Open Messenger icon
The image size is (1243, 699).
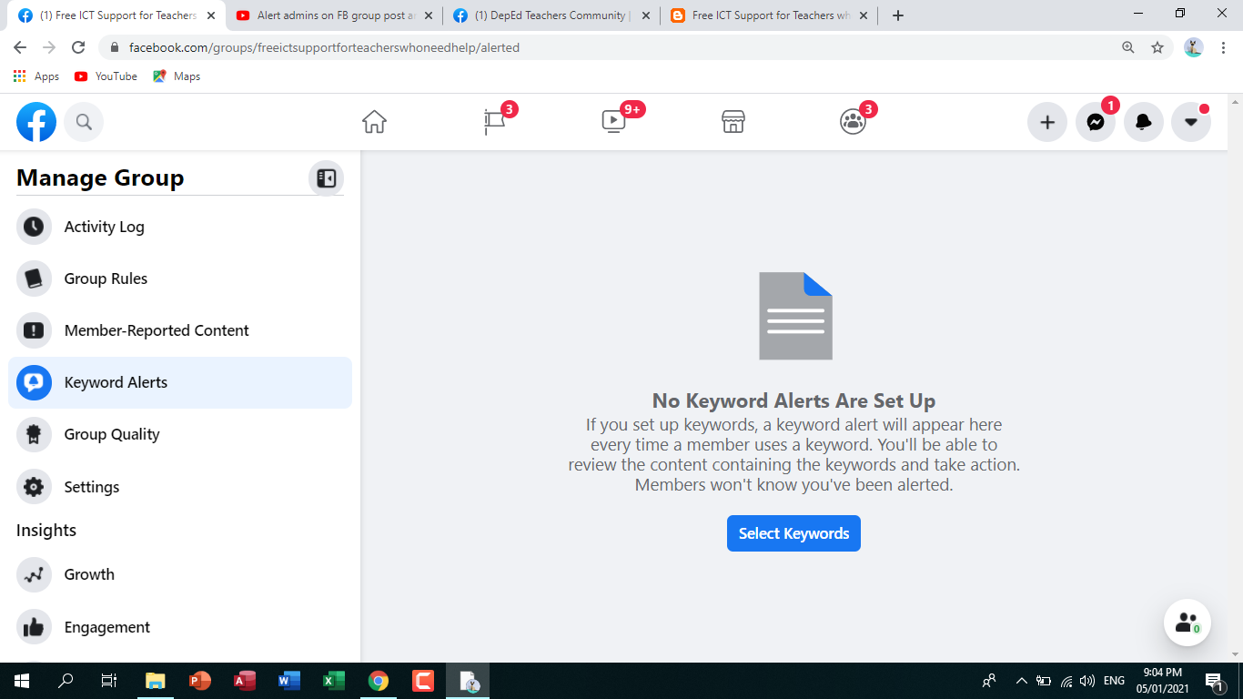(1096, 122)
